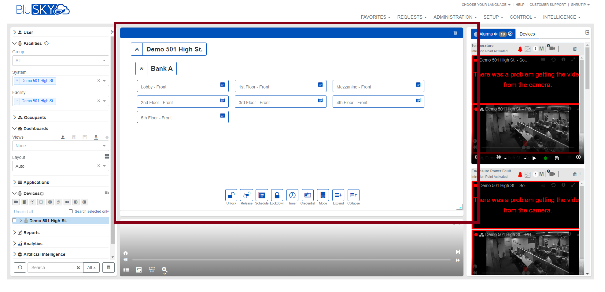Open the Credential icon
The height and width of the screenshot is (292, 605).
[308, 195]
